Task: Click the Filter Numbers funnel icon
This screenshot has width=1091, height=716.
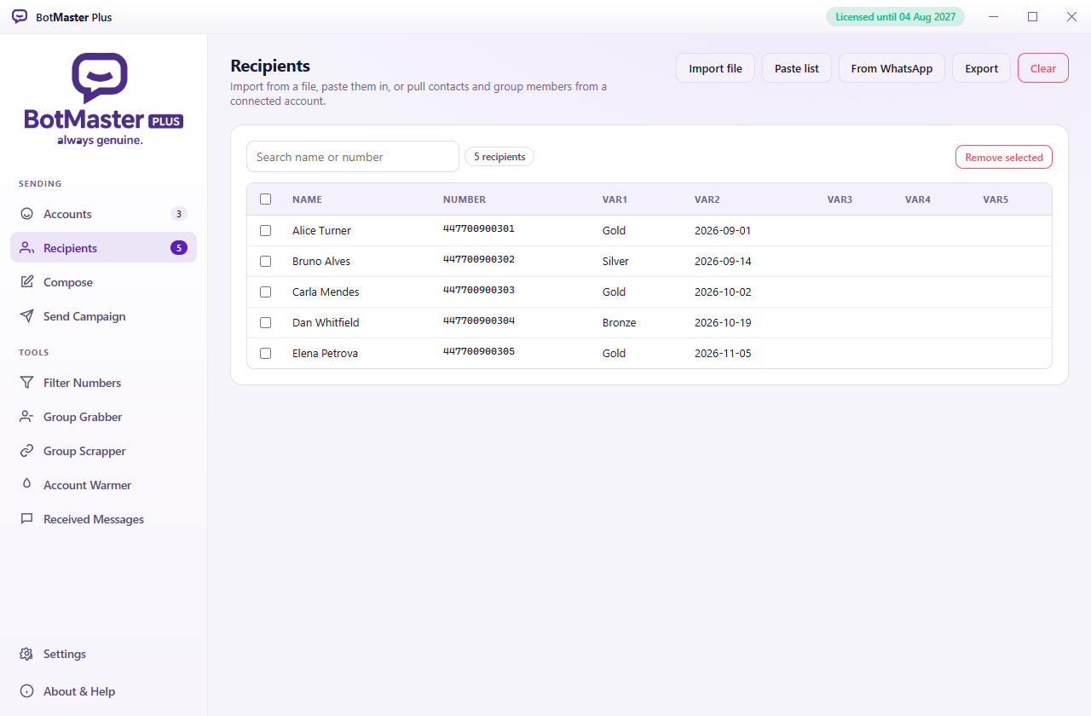Action: pyautogui.click(x=27, y=383)
